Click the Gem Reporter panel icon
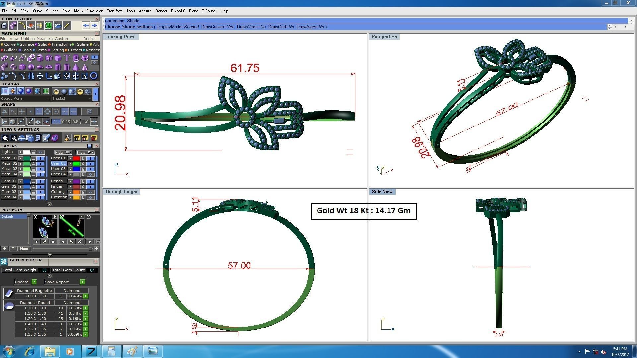Viewport: 637px width, 358px height. click(x=4, y=262)
